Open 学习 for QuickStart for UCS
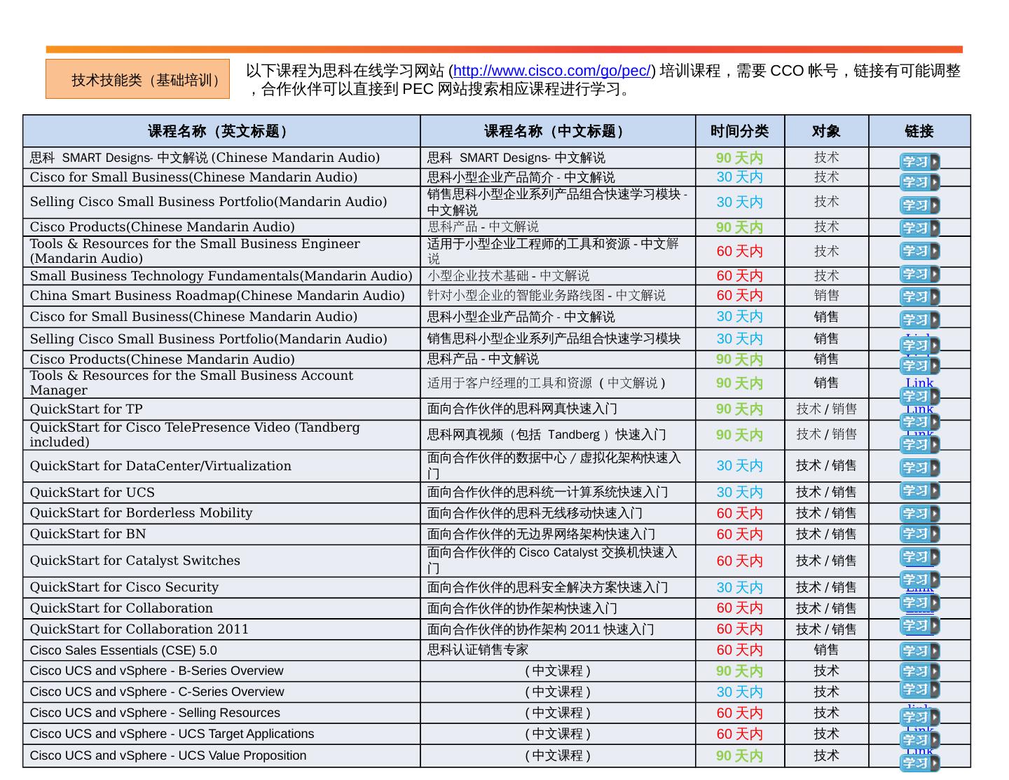The height and width of the screenshot is (780, 1009). 919,491
